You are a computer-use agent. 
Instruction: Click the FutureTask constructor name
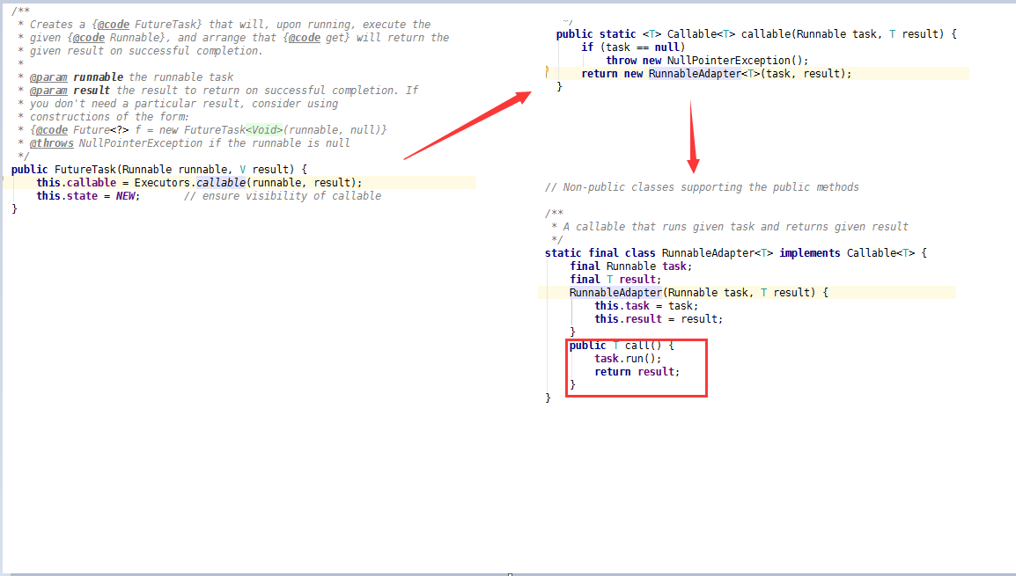pyautogui.click(x=86, y=170)
